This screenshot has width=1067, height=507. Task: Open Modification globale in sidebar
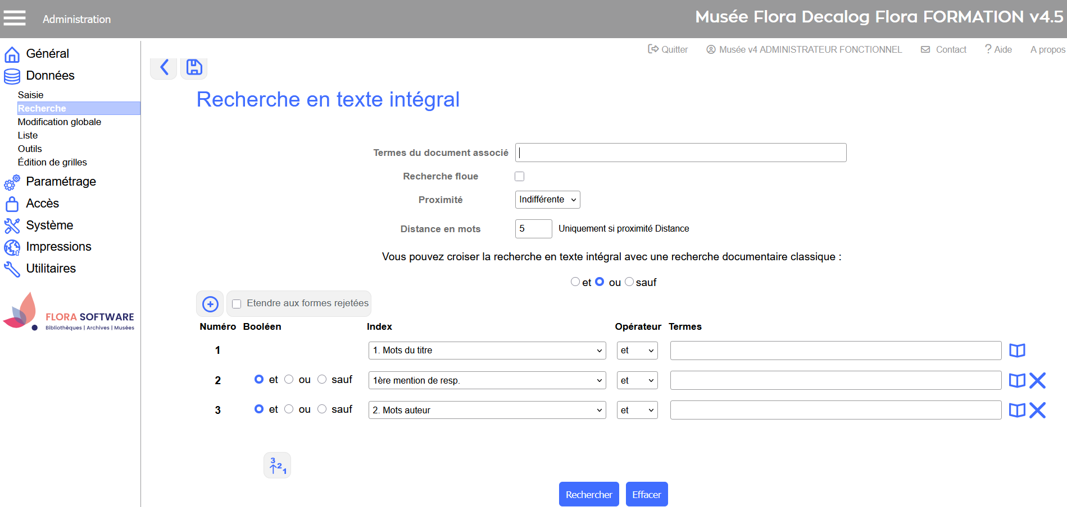pyautogui.click(x=60, y=122)
